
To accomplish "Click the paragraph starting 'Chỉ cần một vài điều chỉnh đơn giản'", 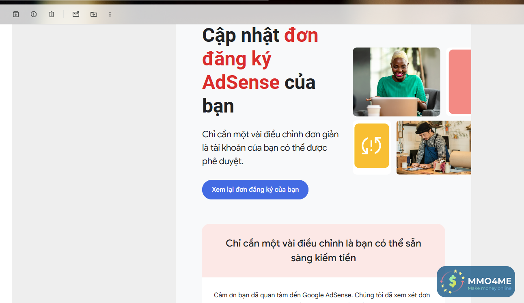I will coord(270,147).
